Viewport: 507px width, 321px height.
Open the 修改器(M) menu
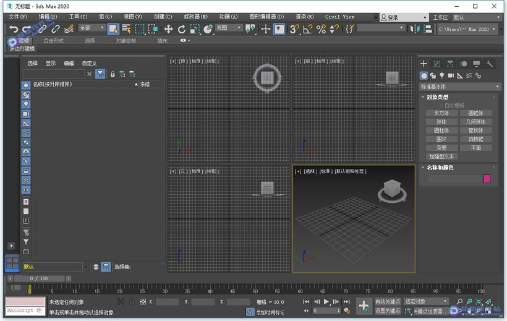(195, 17)
